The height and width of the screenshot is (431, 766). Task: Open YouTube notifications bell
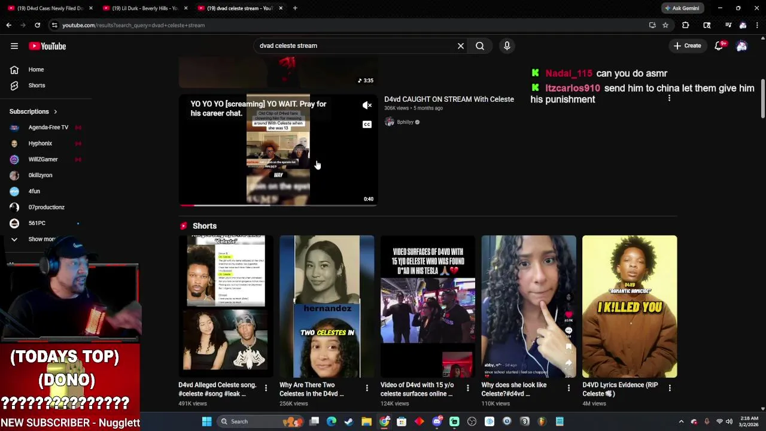(x=719, y=46)
